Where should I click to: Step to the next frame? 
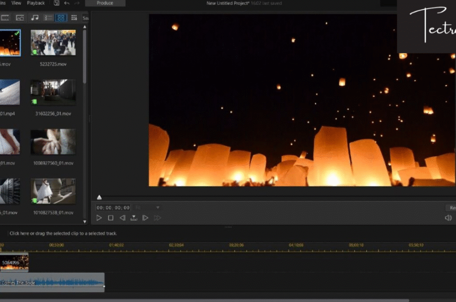pos(145,218)
